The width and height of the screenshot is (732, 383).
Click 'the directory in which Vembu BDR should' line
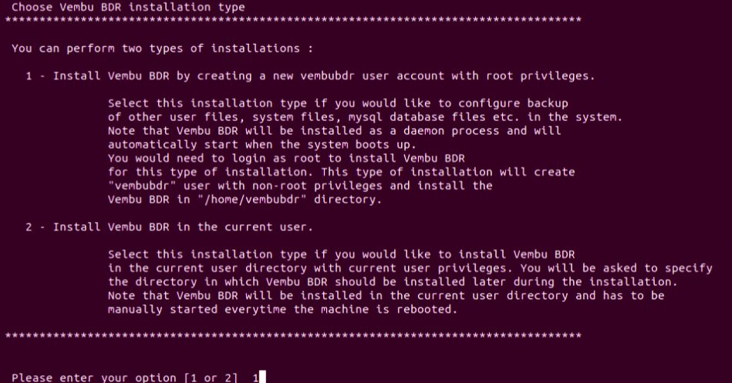pyautogui.click(x=393, y=282)
